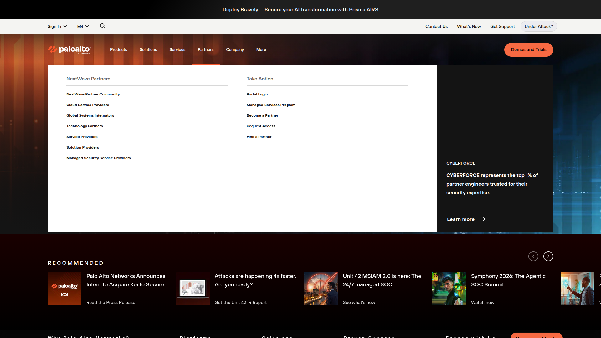Open the Unit 42 MSIAM 2.0 thumbnail
Viewport: 601px width, 338px height.
(x=321, y=289)
